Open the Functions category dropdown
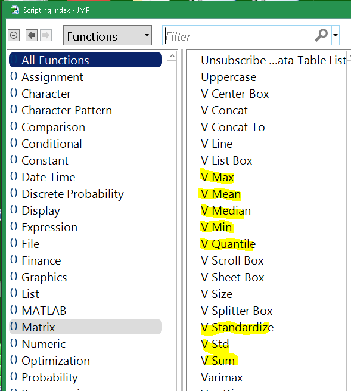351x391 pixels. 107,35
